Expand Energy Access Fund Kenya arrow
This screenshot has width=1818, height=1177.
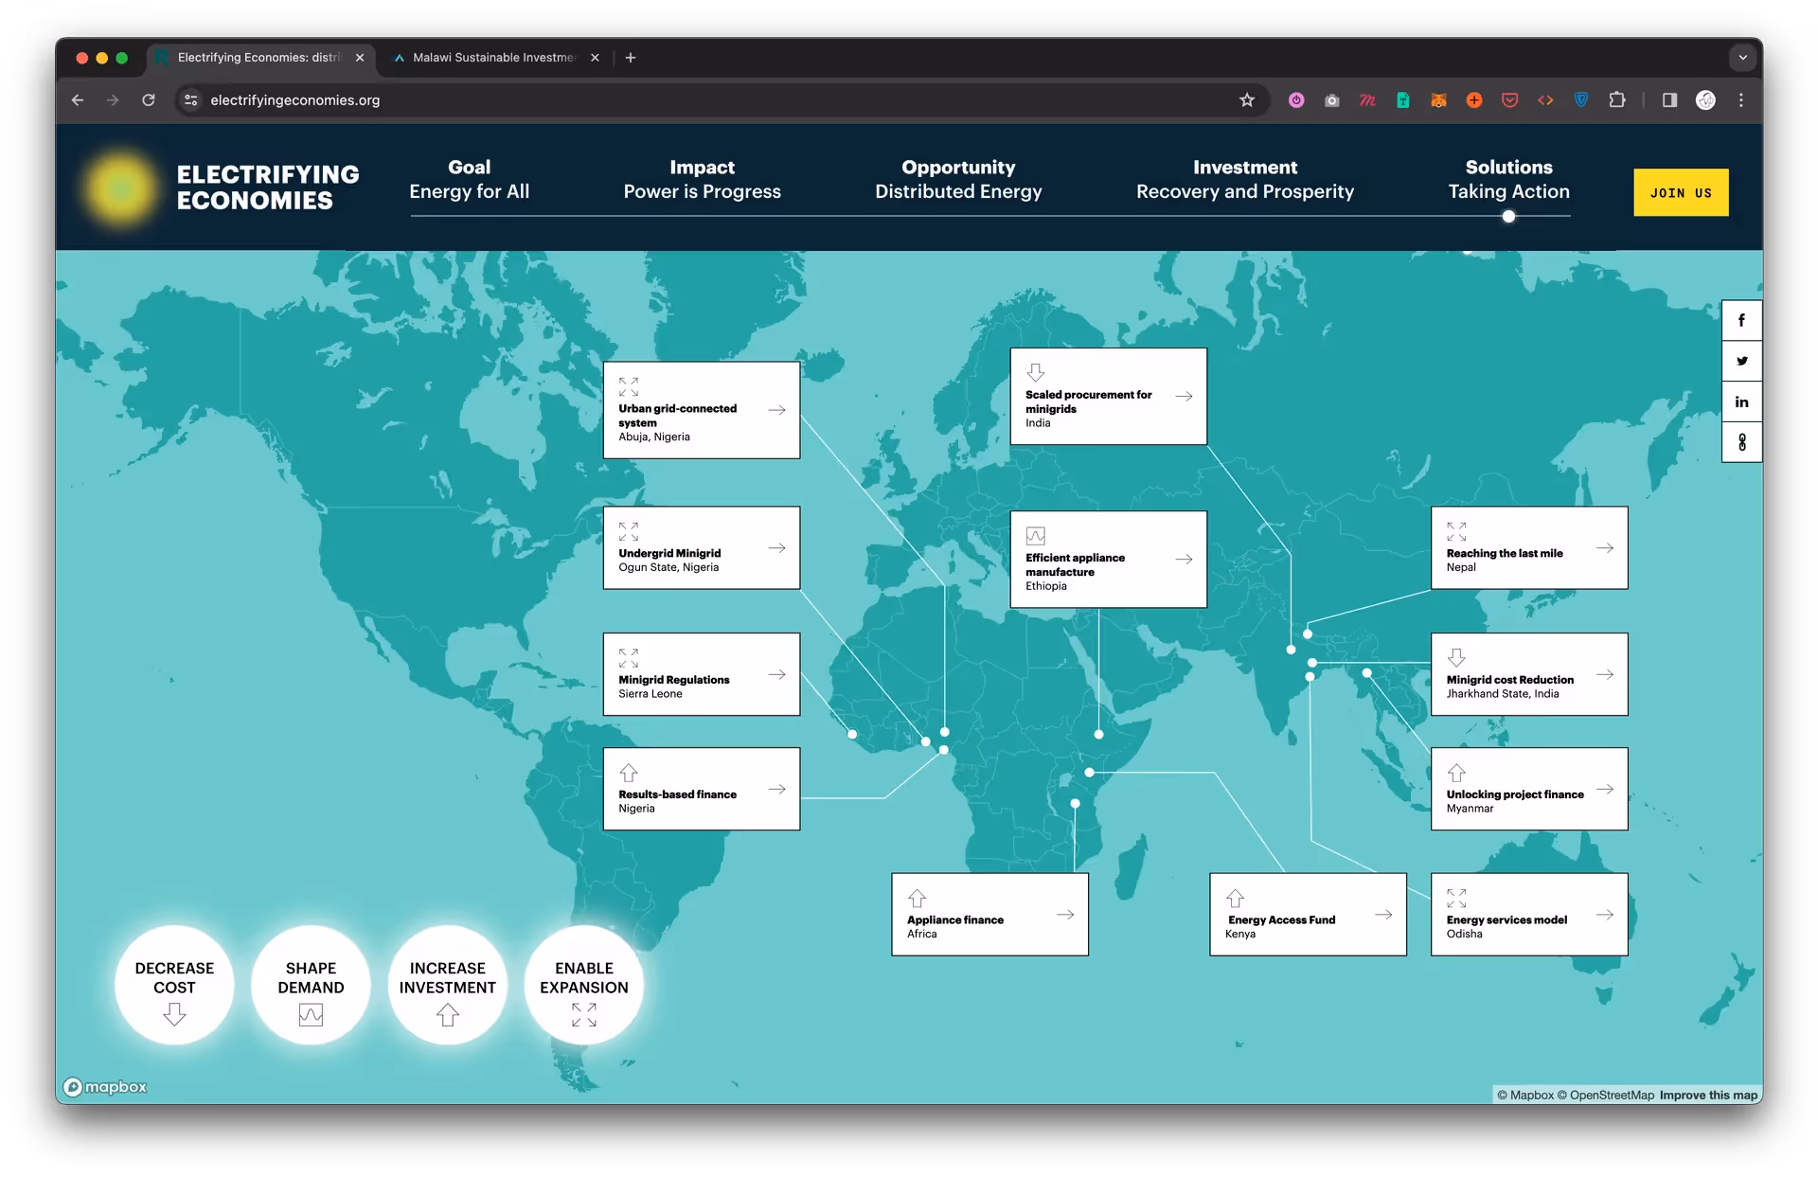(x=1383, y=915)
